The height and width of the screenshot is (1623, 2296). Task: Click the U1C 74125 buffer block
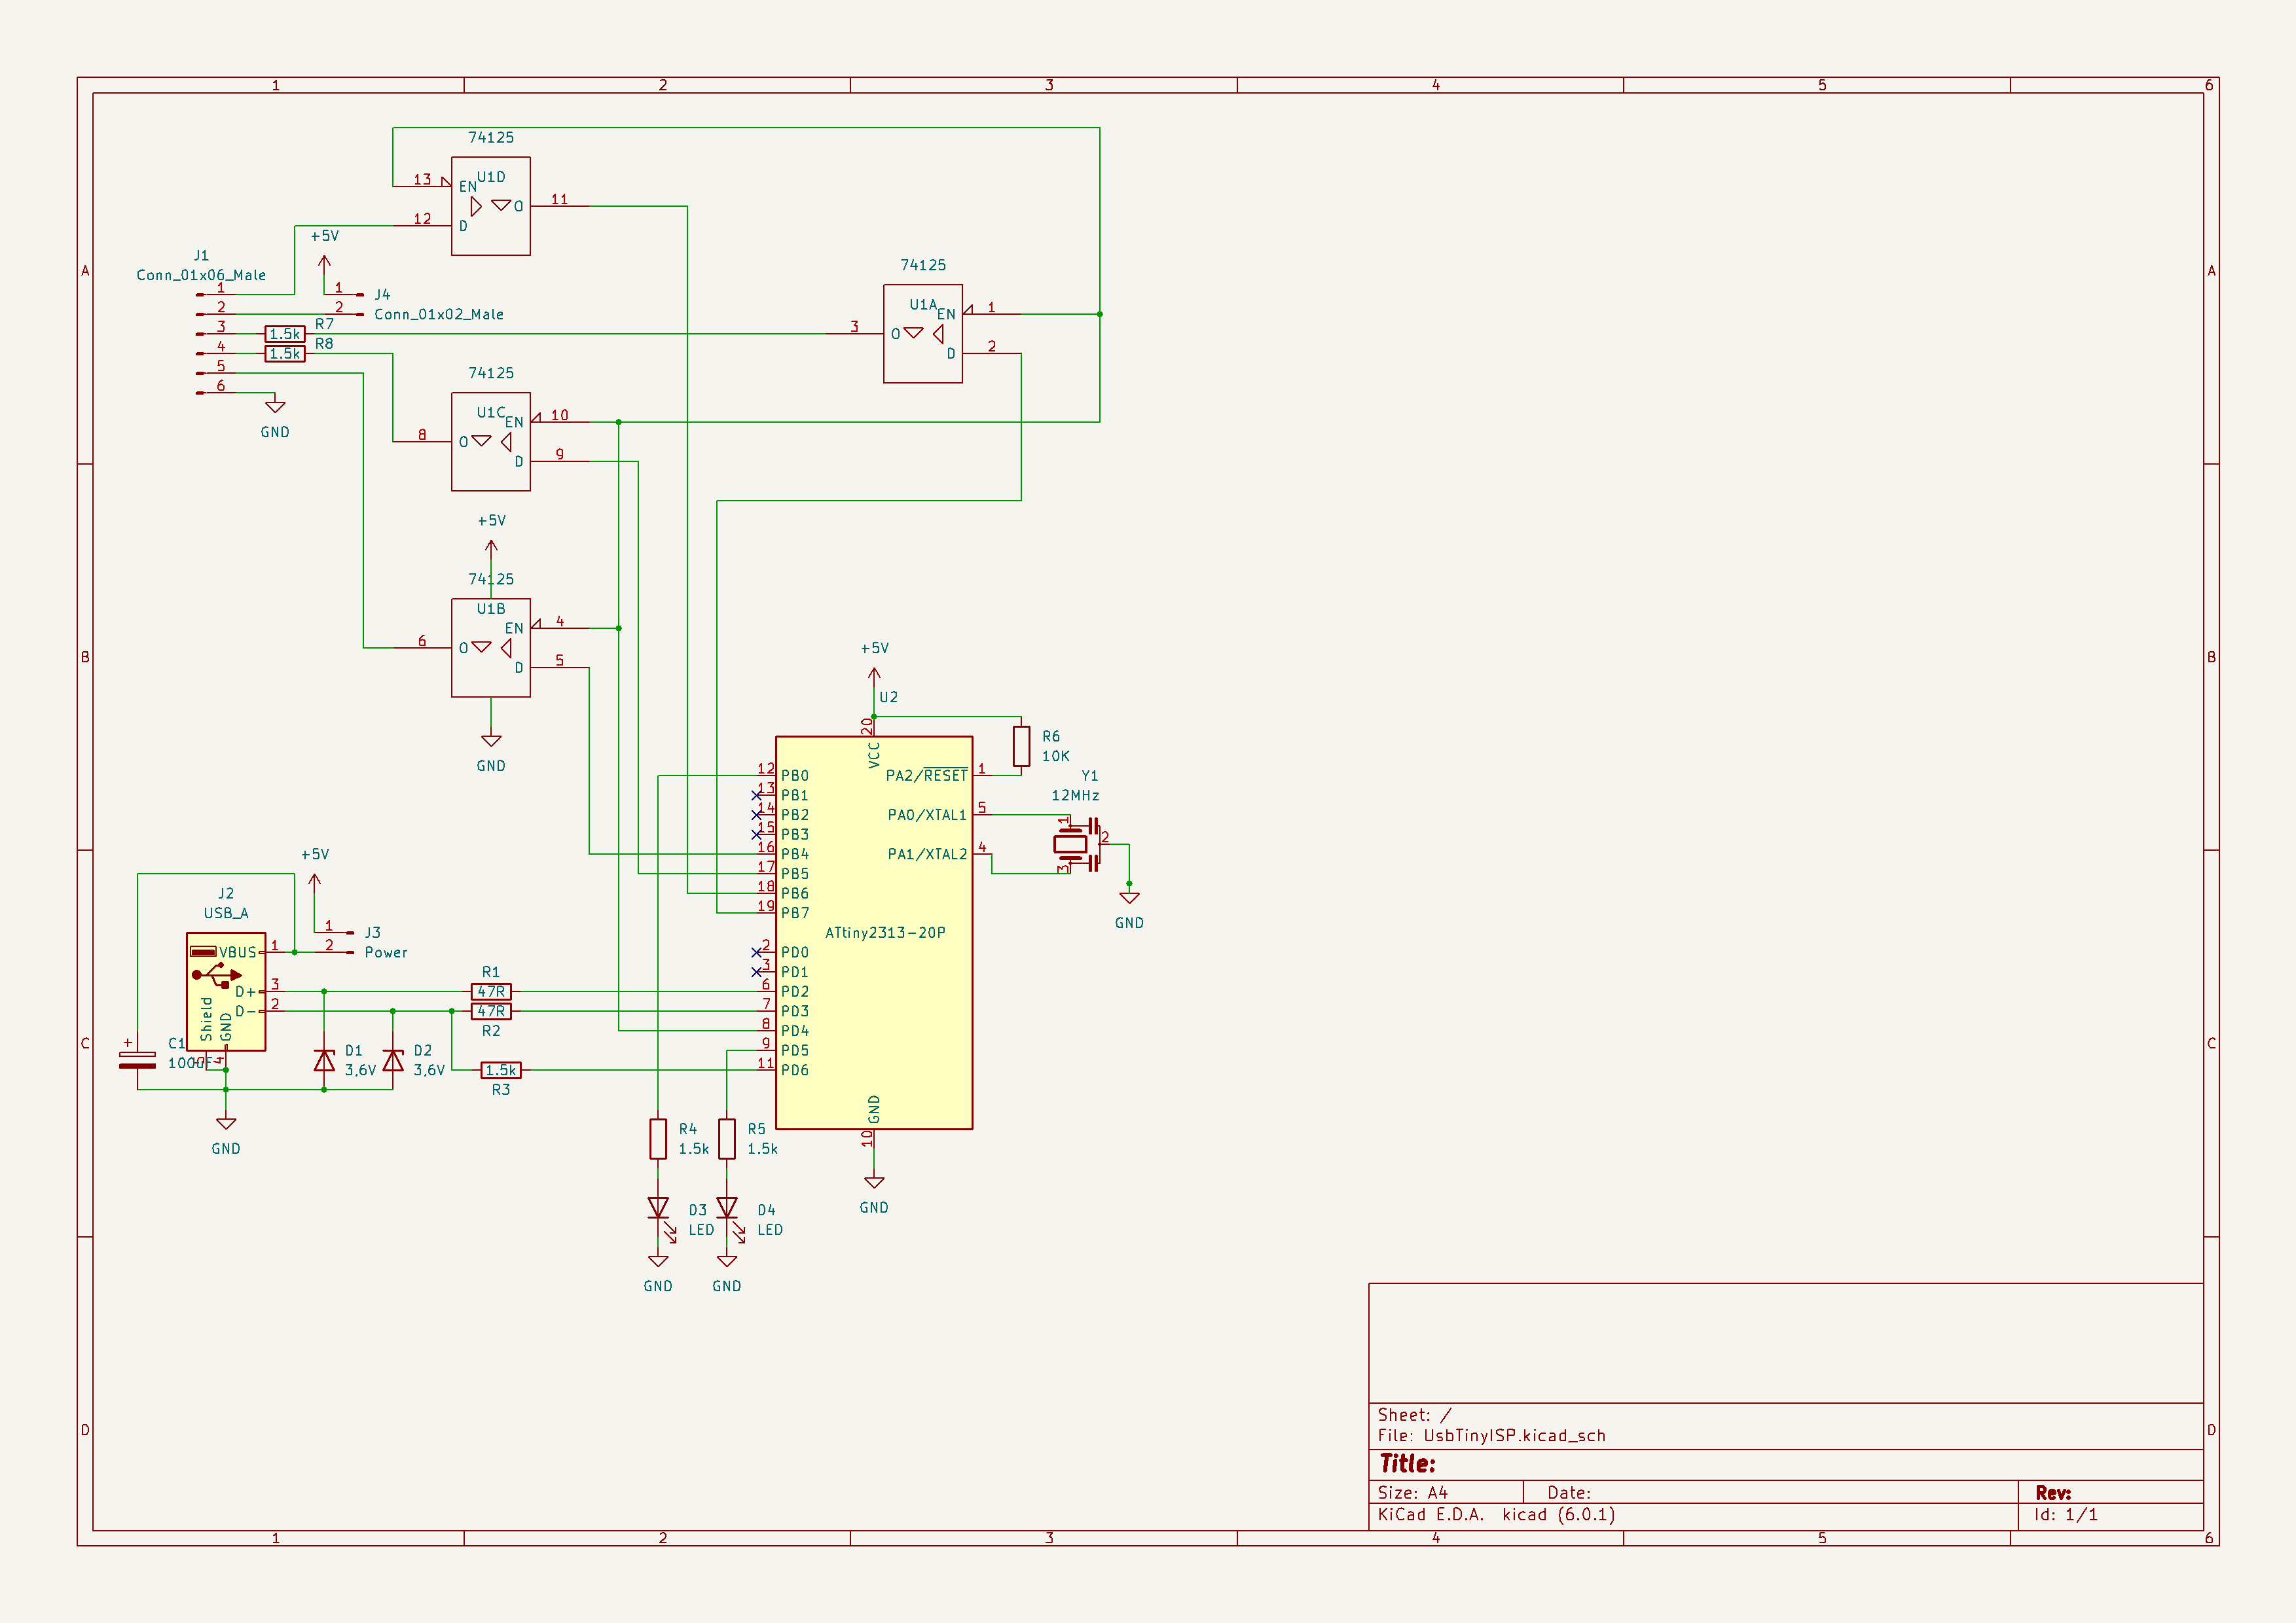pos(491,442)
